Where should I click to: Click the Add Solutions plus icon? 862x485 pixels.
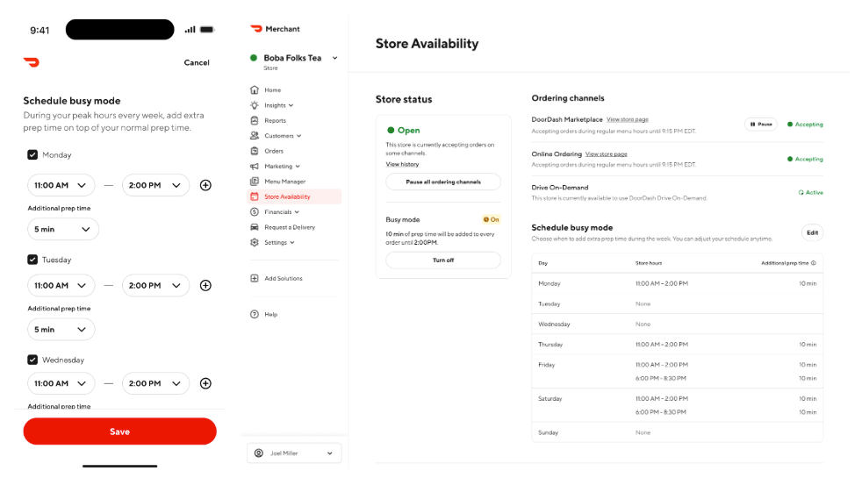(254, 279)
